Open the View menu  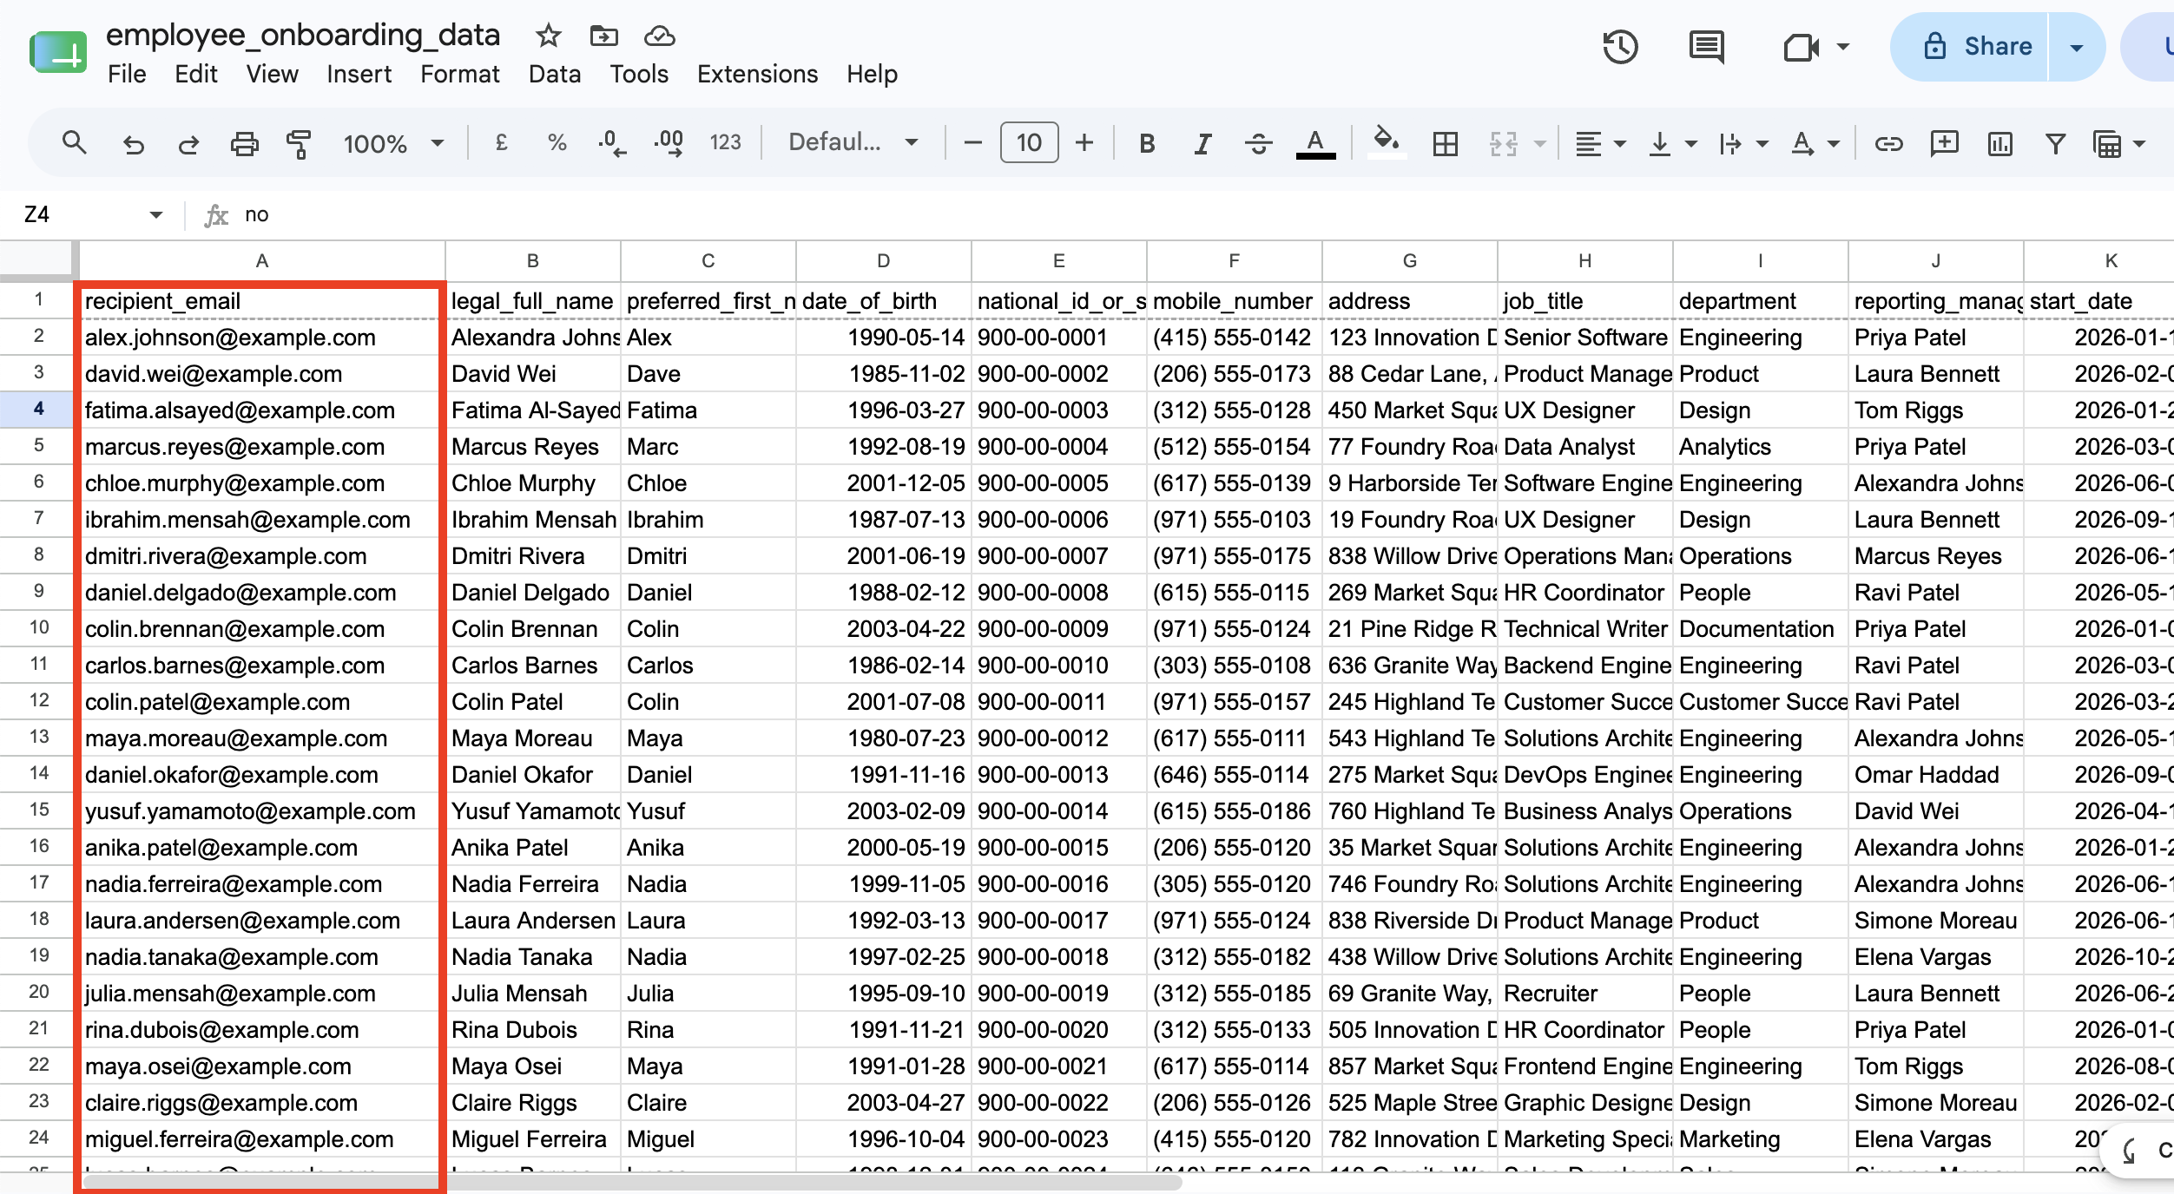[272, 75]
